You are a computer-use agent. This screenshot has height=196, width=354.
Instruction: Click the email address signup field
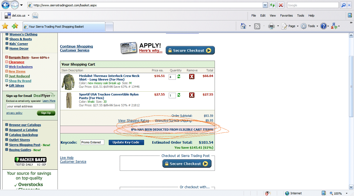pos(30,106)
